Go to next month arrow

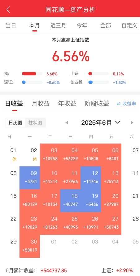pyautogui.click(x=132, y=123)
